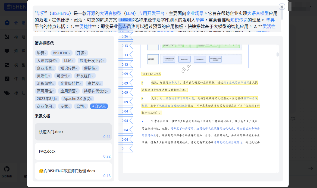
Task: Remove the 应用运营 tag
Action: coord(76,92)
